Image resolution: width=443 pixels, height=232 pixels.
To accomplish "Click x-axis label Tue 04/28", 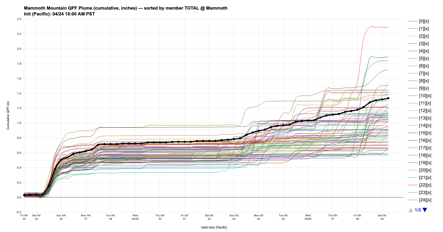I will click(111, 217).
